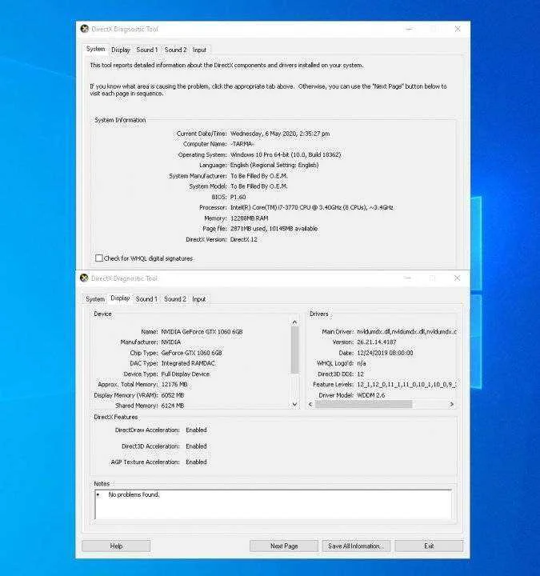Click the chip type 'GeForce GTX 1060 6GB'
This screenshot has height=576, width=540.
click(x=191, y=353)
